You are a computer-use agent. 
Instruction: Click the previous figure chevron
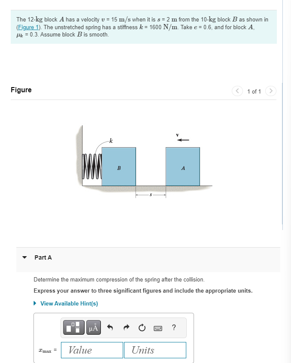237,91
